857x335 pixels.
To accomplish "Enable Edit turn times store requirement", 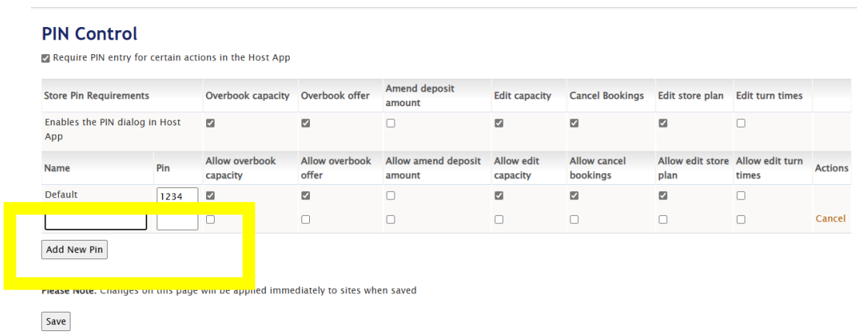I will click(x=741, y=123).
